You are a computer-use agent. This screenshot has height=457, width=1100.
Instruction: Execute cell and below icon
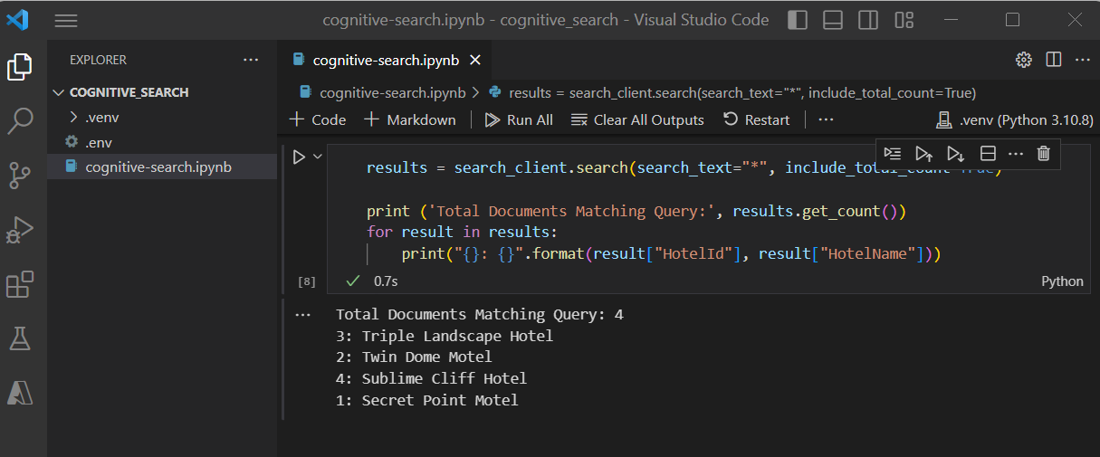point(955,154)
